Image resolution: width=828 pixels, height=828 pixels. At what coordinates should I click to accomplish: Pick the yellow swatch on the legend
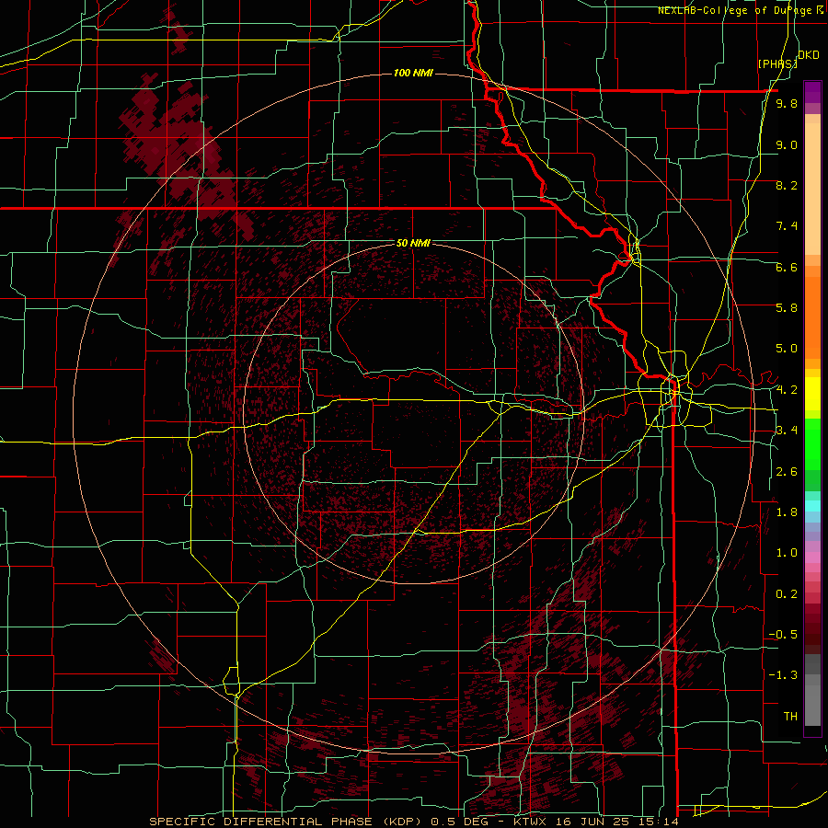point(812,394)
